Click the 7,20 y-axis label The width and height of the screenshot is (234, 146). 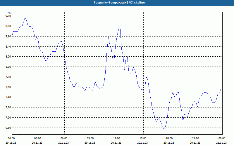point(8,107)
